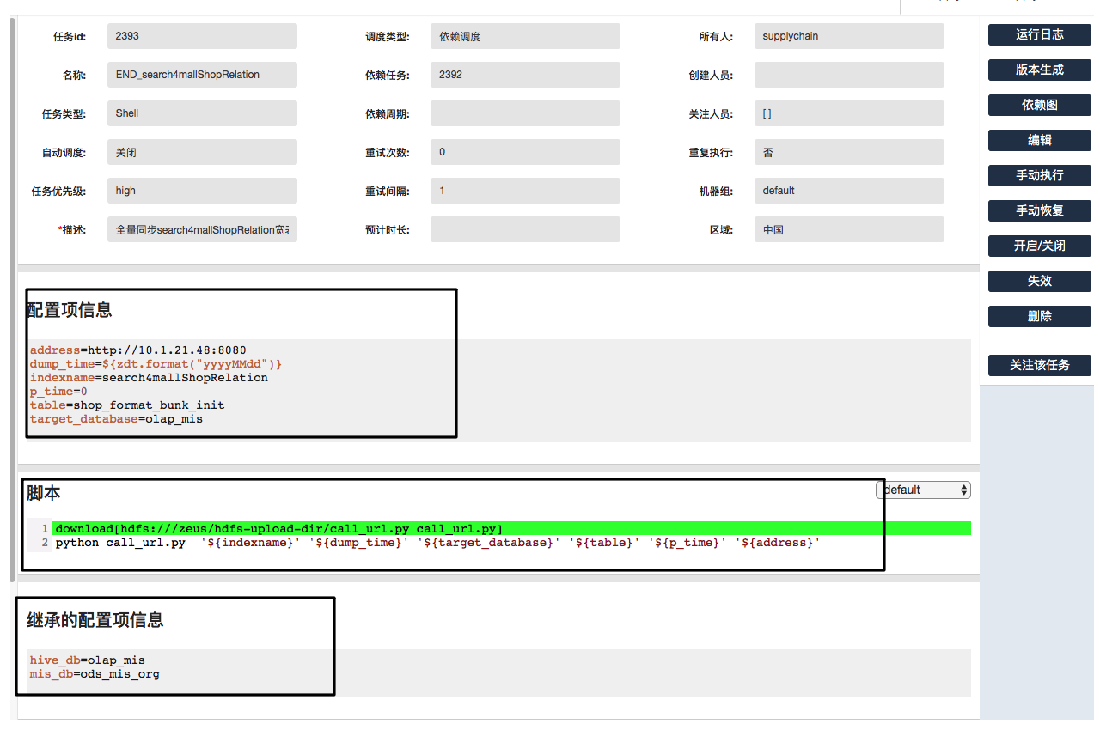Click the 手动恢复 button
1100x730 pixels.
(x=1039, y=210)
